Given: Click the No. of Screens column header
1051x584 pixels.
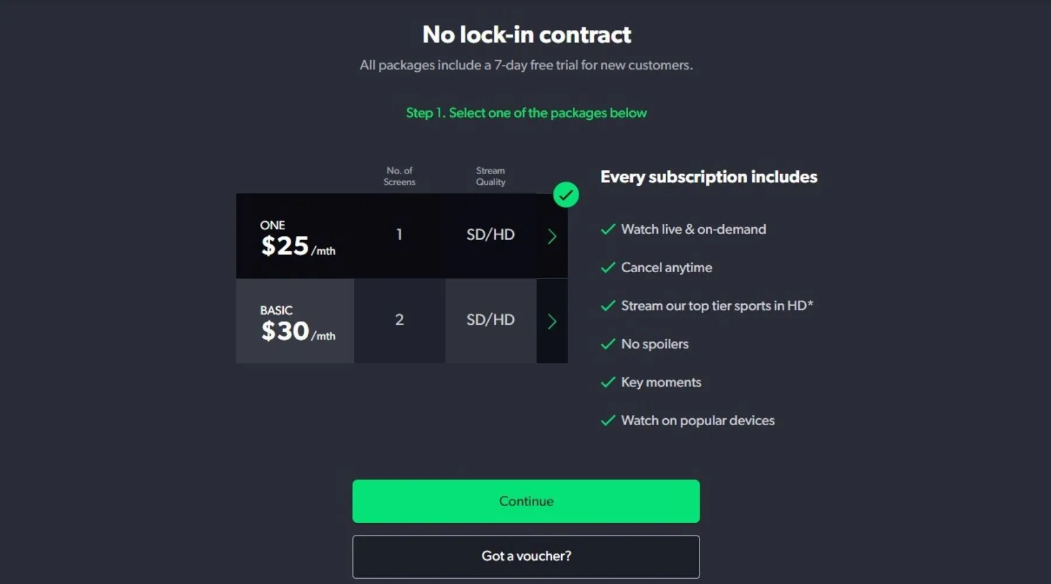Looking at the screenshot, I should pos(399,176).
